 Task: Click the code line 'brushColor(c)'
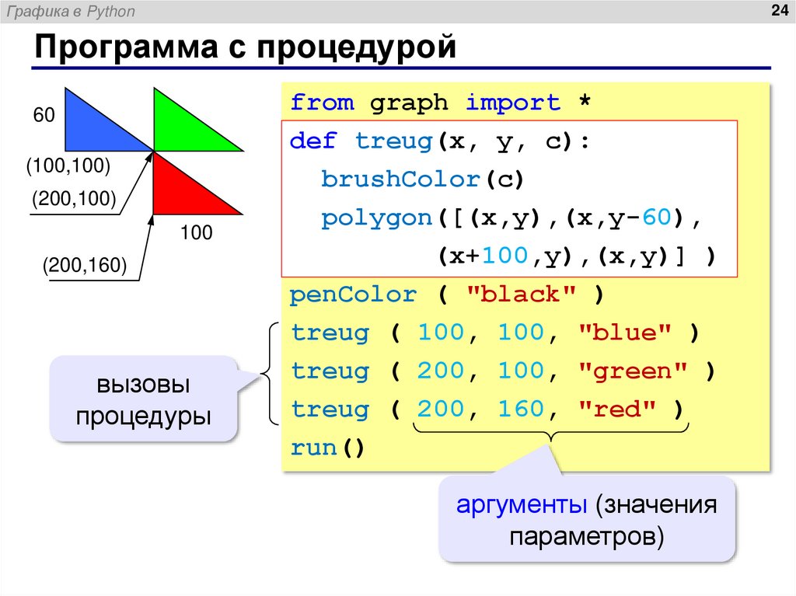[x=422, y=179]
